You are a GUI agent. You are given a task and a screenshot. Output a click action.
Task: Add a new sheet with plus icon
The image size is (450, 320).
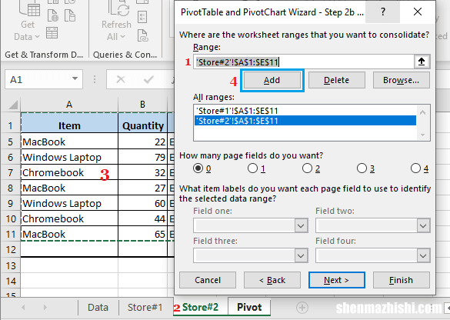[x=302, y=308]
